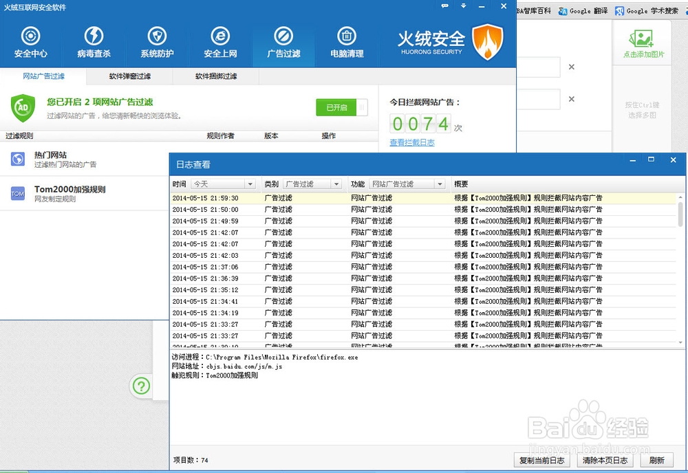Expand the 时间 今天 dropdown
Screen dimensions: 688x473
250,184
